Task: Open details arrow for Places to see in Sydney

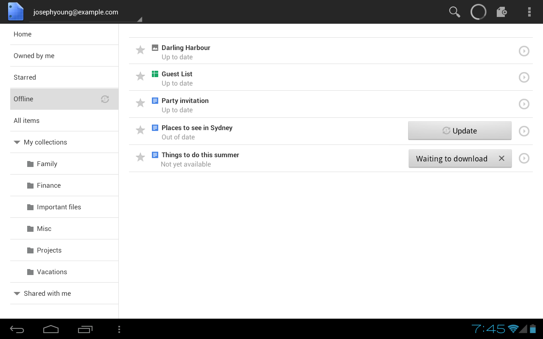Action: point(524,131)
